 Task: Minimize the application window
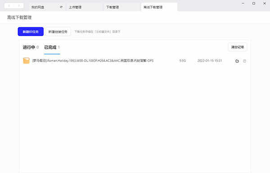(243, 3)
